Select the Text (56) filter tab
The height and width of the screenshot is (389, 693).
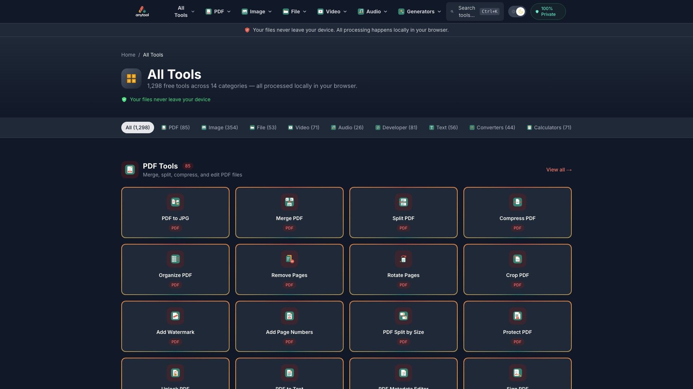pyautogui.click(x=443, y=128)
